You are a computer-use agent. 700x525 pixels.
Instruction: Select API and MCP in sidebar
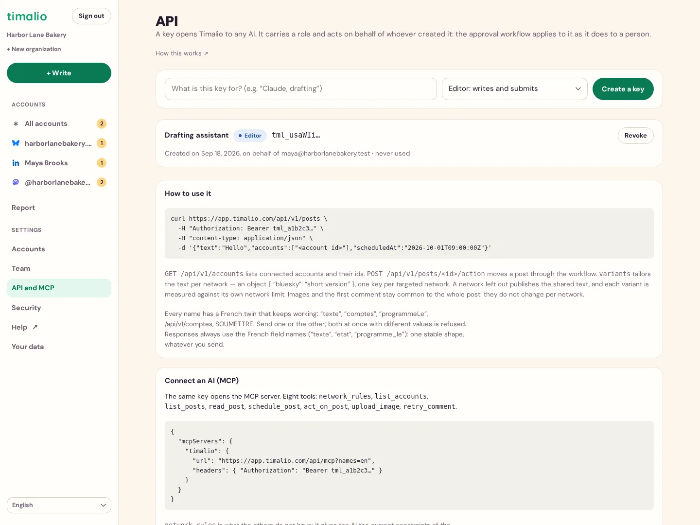(59, 288)
